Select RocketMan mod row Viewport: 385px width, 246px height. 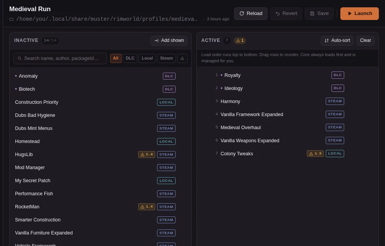tap(100, 206)
